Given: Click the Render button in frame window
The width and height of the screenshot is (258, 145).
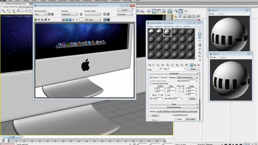Looking at the screenshot, I should (125, 10).
